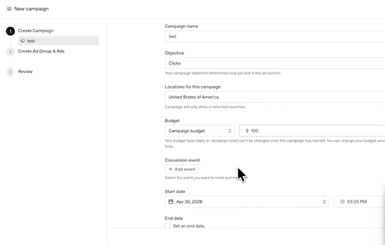Viewport: 385px width, 245px height.
Task: Focus the budget amount field showing 100
Action: [x=312, y=131]
